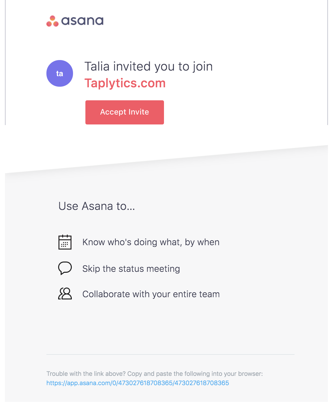Click the calendar icon

pyautogui.click(x=65, y=242)
